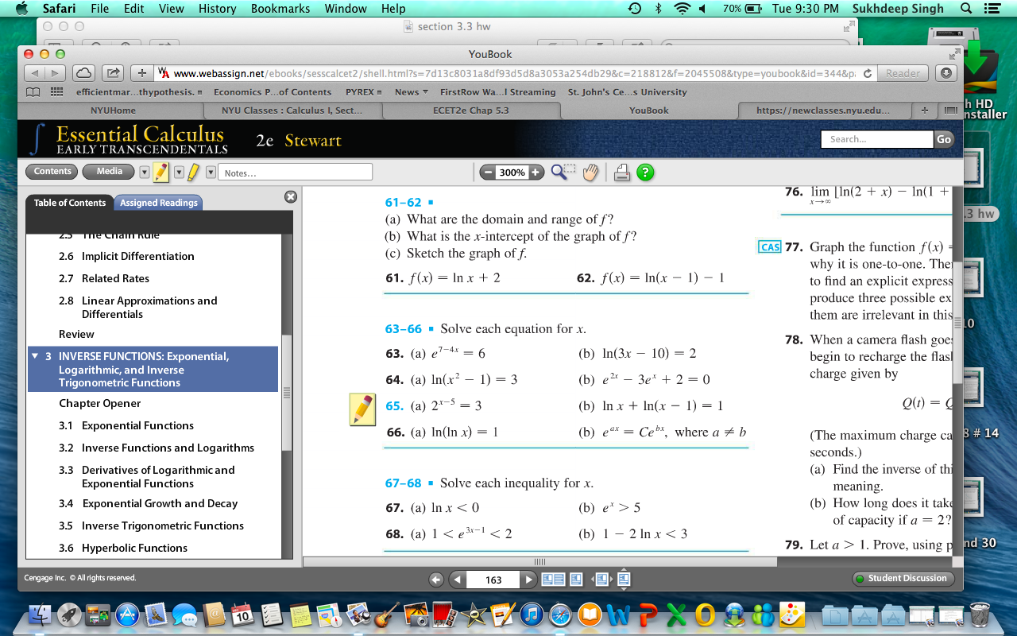Select the yellow highlighter tool
The image size is (1017, 636).
coord(192,172)
